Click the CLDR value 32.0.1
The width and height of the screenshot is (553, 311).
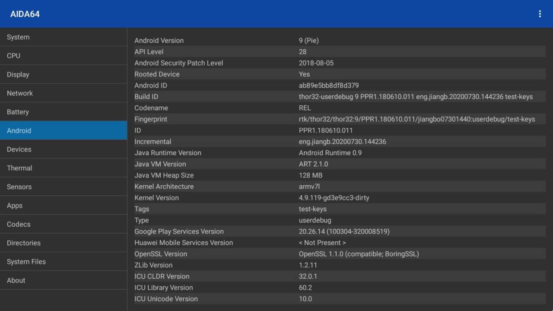(308, 276)
